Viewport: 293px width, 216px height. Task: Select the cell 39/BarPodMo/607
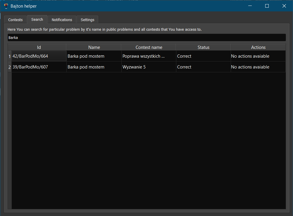point(39,67)
